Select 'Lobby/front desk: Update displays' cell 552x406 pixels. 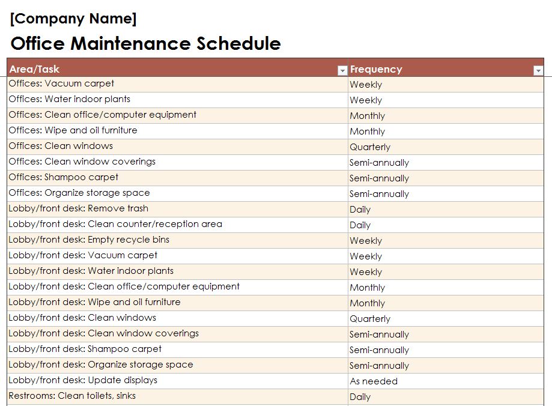177,381
